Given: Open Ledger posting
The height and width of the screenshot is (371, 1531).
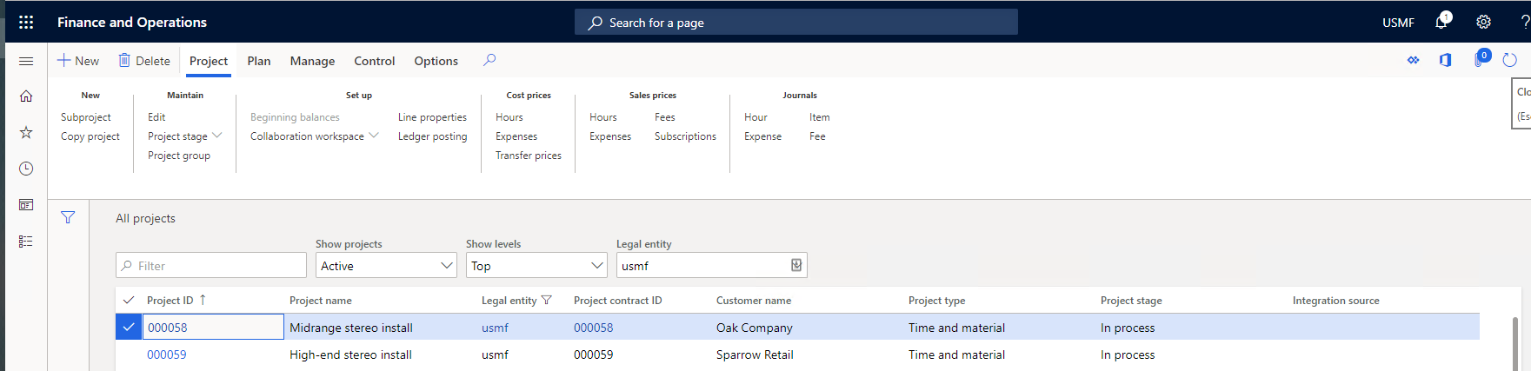Looking at the screenshot, I should pos(432,136).
